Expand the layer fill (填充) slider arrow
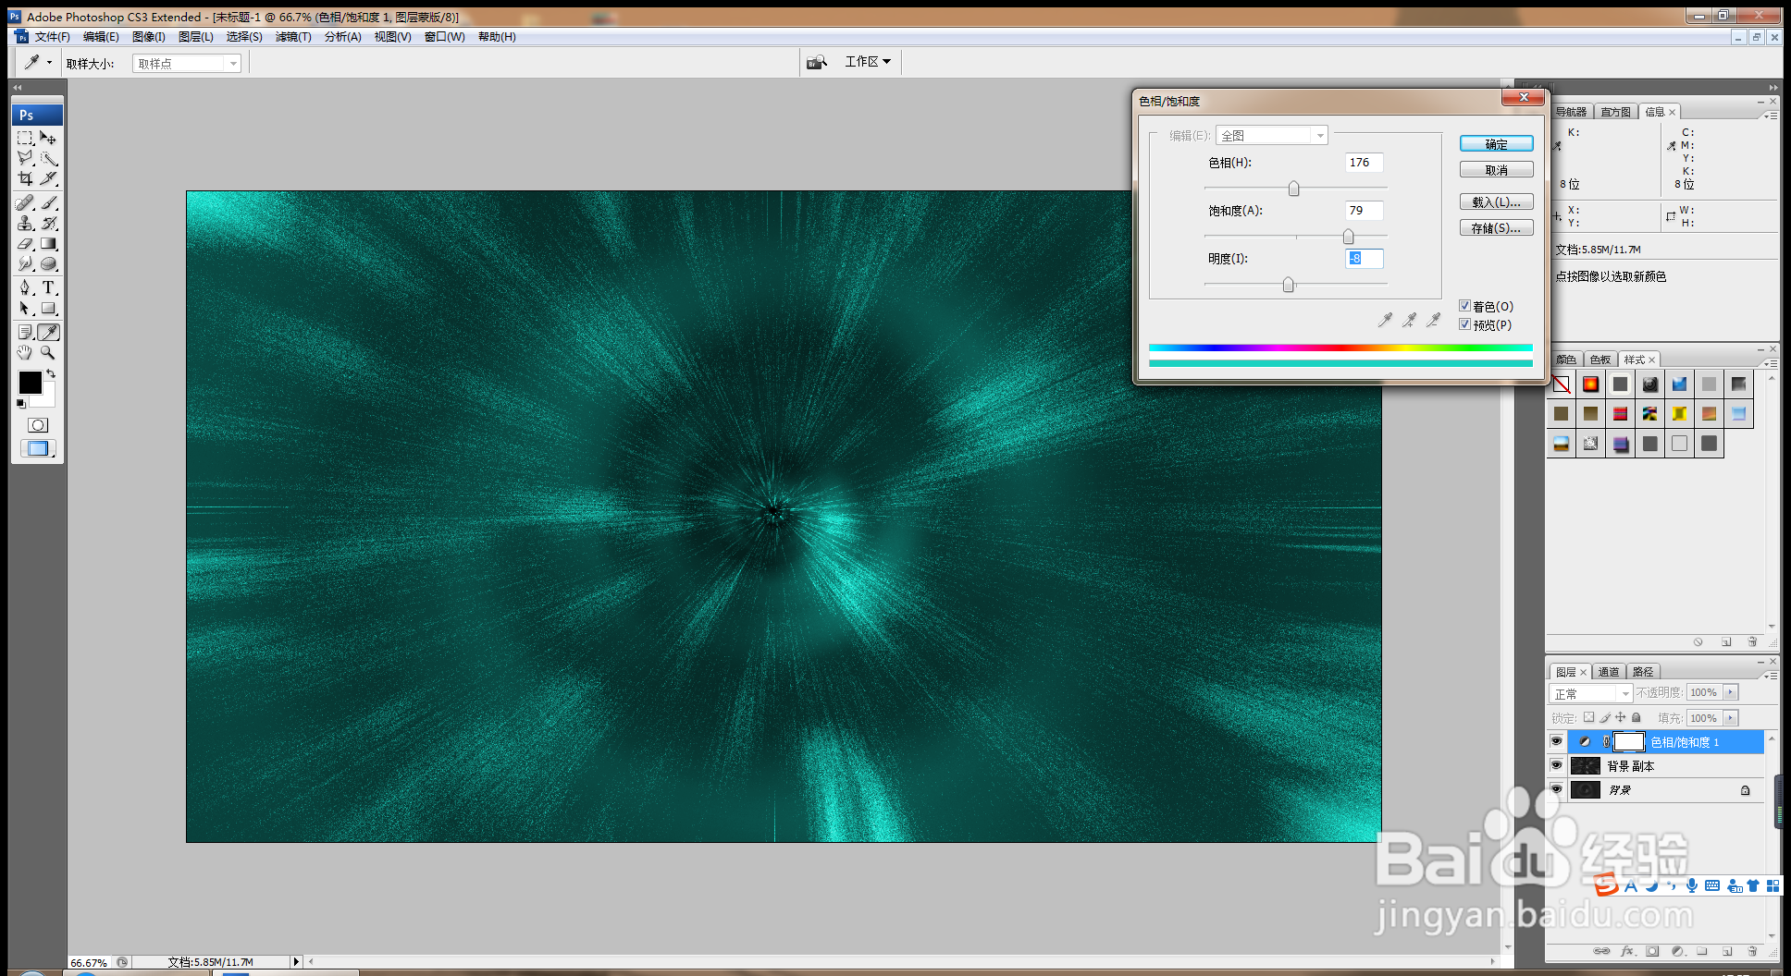The height and width of the screenshot is (976, 1791). pos(1731,718)
